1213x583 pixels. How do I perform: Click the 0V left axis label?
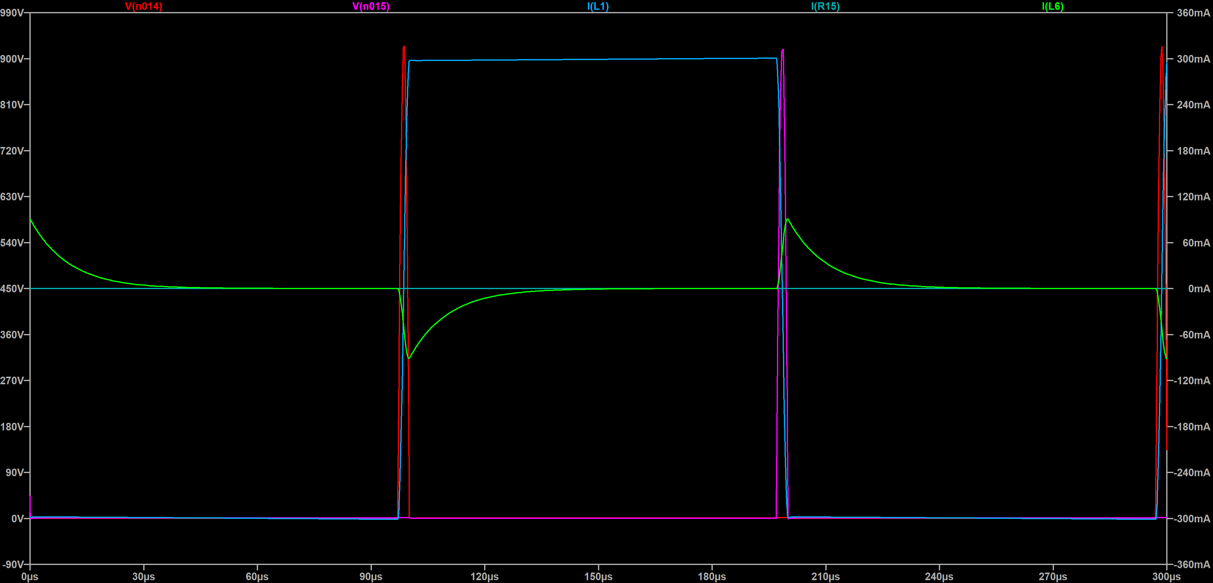17,519
